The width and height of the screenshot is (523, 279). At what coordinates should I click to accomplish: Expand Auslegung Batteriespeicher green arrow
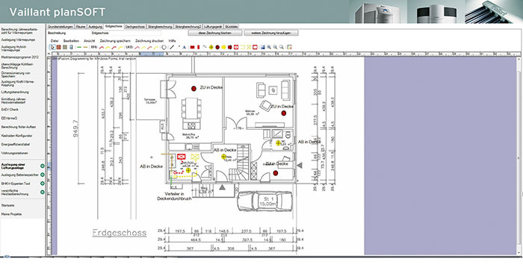[43, 175]
